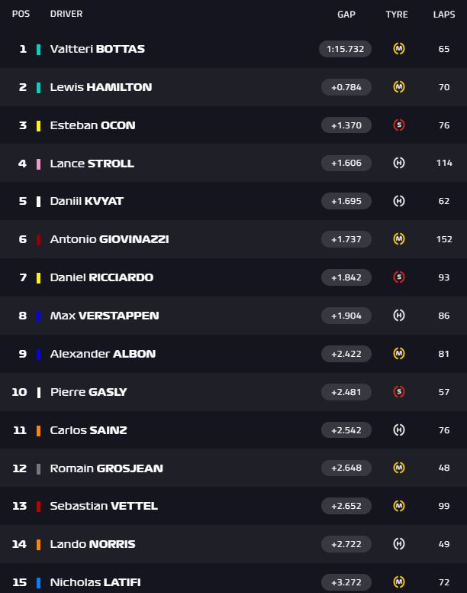Click the hard tyre icon in Norris's row
Viewport: 467px width, 593px height.
coord(398,544)
